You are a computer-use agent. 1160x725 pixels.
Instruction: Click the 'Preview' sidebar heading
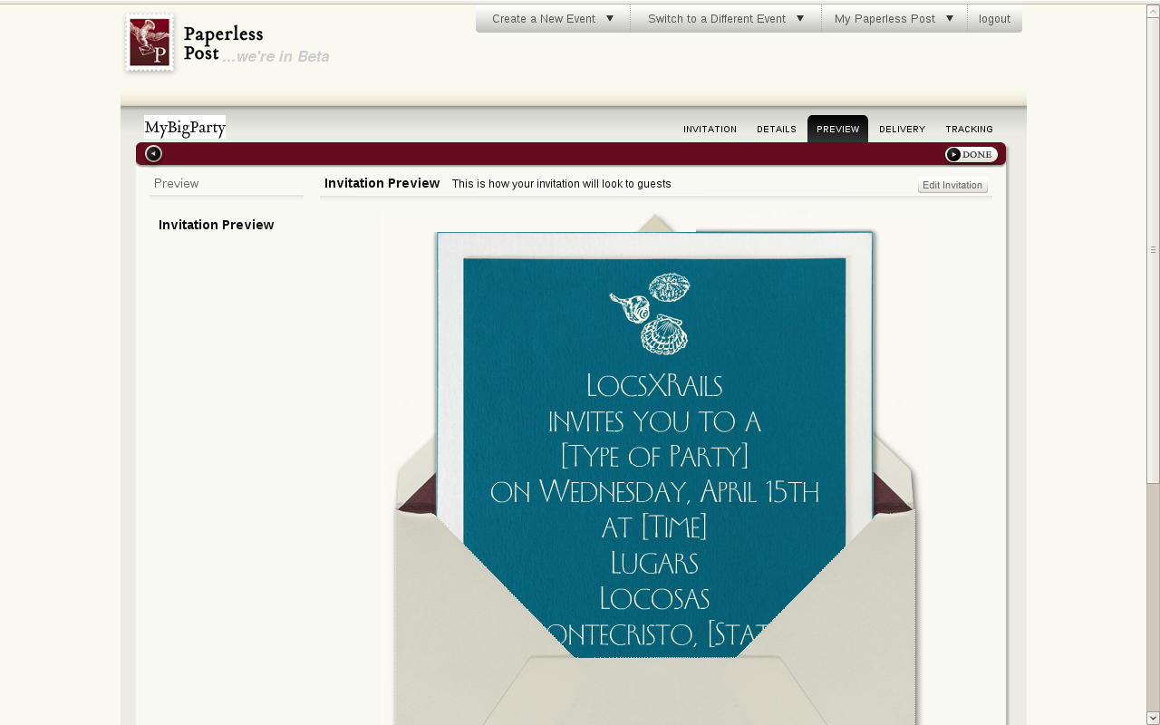tap(176, 183)
